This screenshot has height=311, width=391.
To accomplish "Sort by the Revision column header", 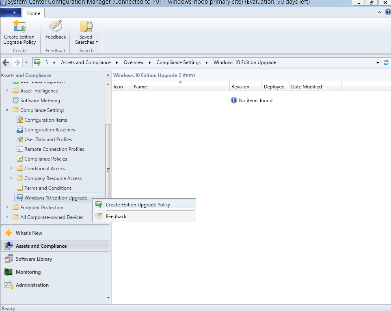I will (x=246, y=87).
